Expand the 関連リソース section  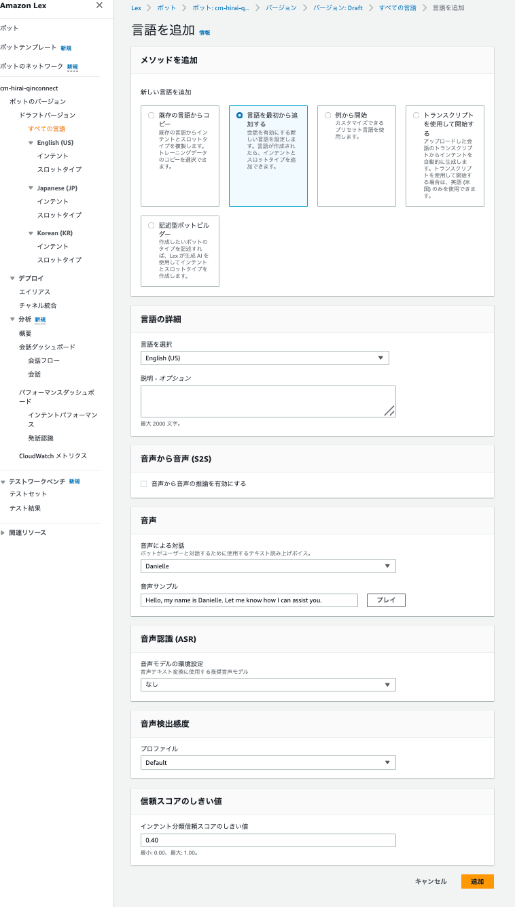tap(3, 533)
